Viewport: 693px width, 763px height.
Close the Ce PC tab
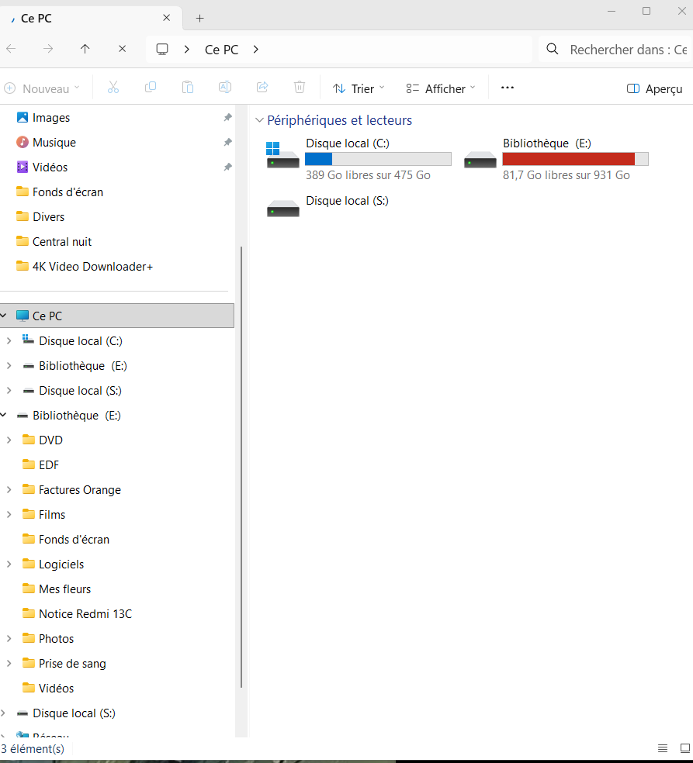coord(167,18)
